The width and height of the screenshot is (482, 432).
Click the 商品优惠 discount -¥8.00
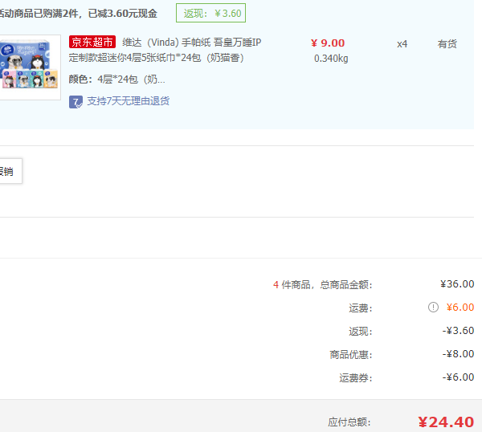coord(459,354)
